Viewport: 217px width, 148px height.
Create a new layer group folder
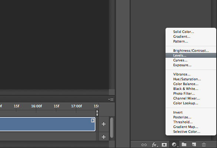click(x=184, y=144)
